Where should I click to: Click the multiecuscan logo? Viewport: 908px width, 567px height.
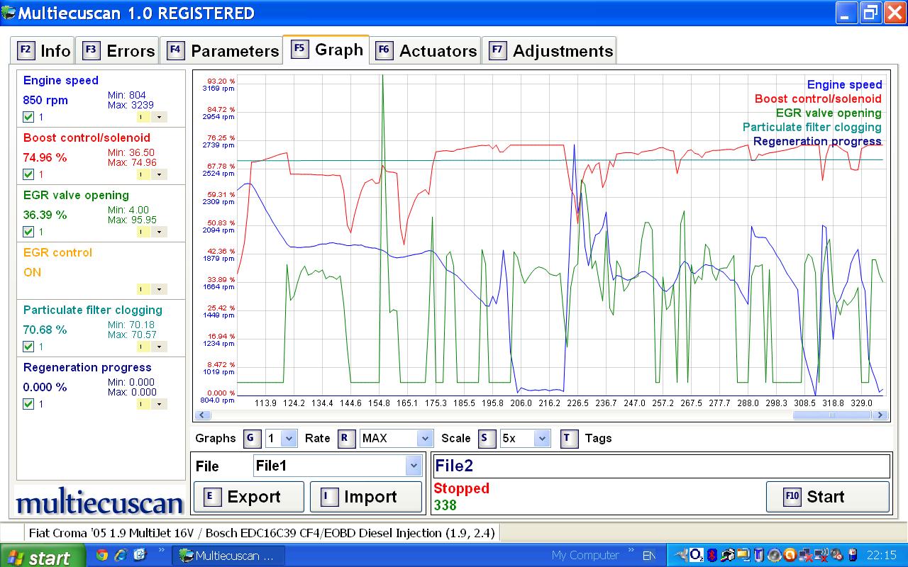(x=99, y=503)
